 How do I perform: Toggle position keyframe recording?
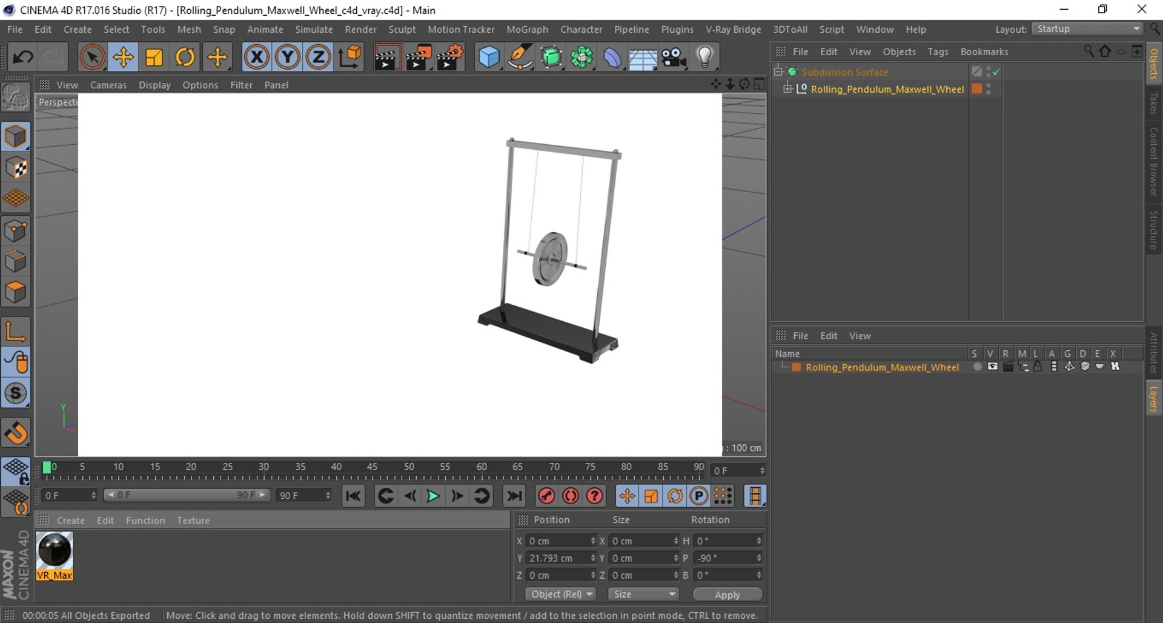[x=626, y=496]
